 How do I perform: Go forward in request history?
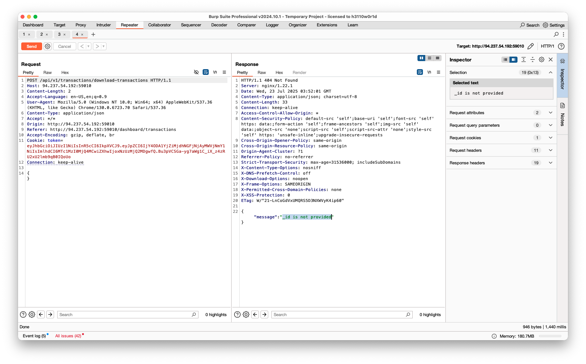point(97,46)
